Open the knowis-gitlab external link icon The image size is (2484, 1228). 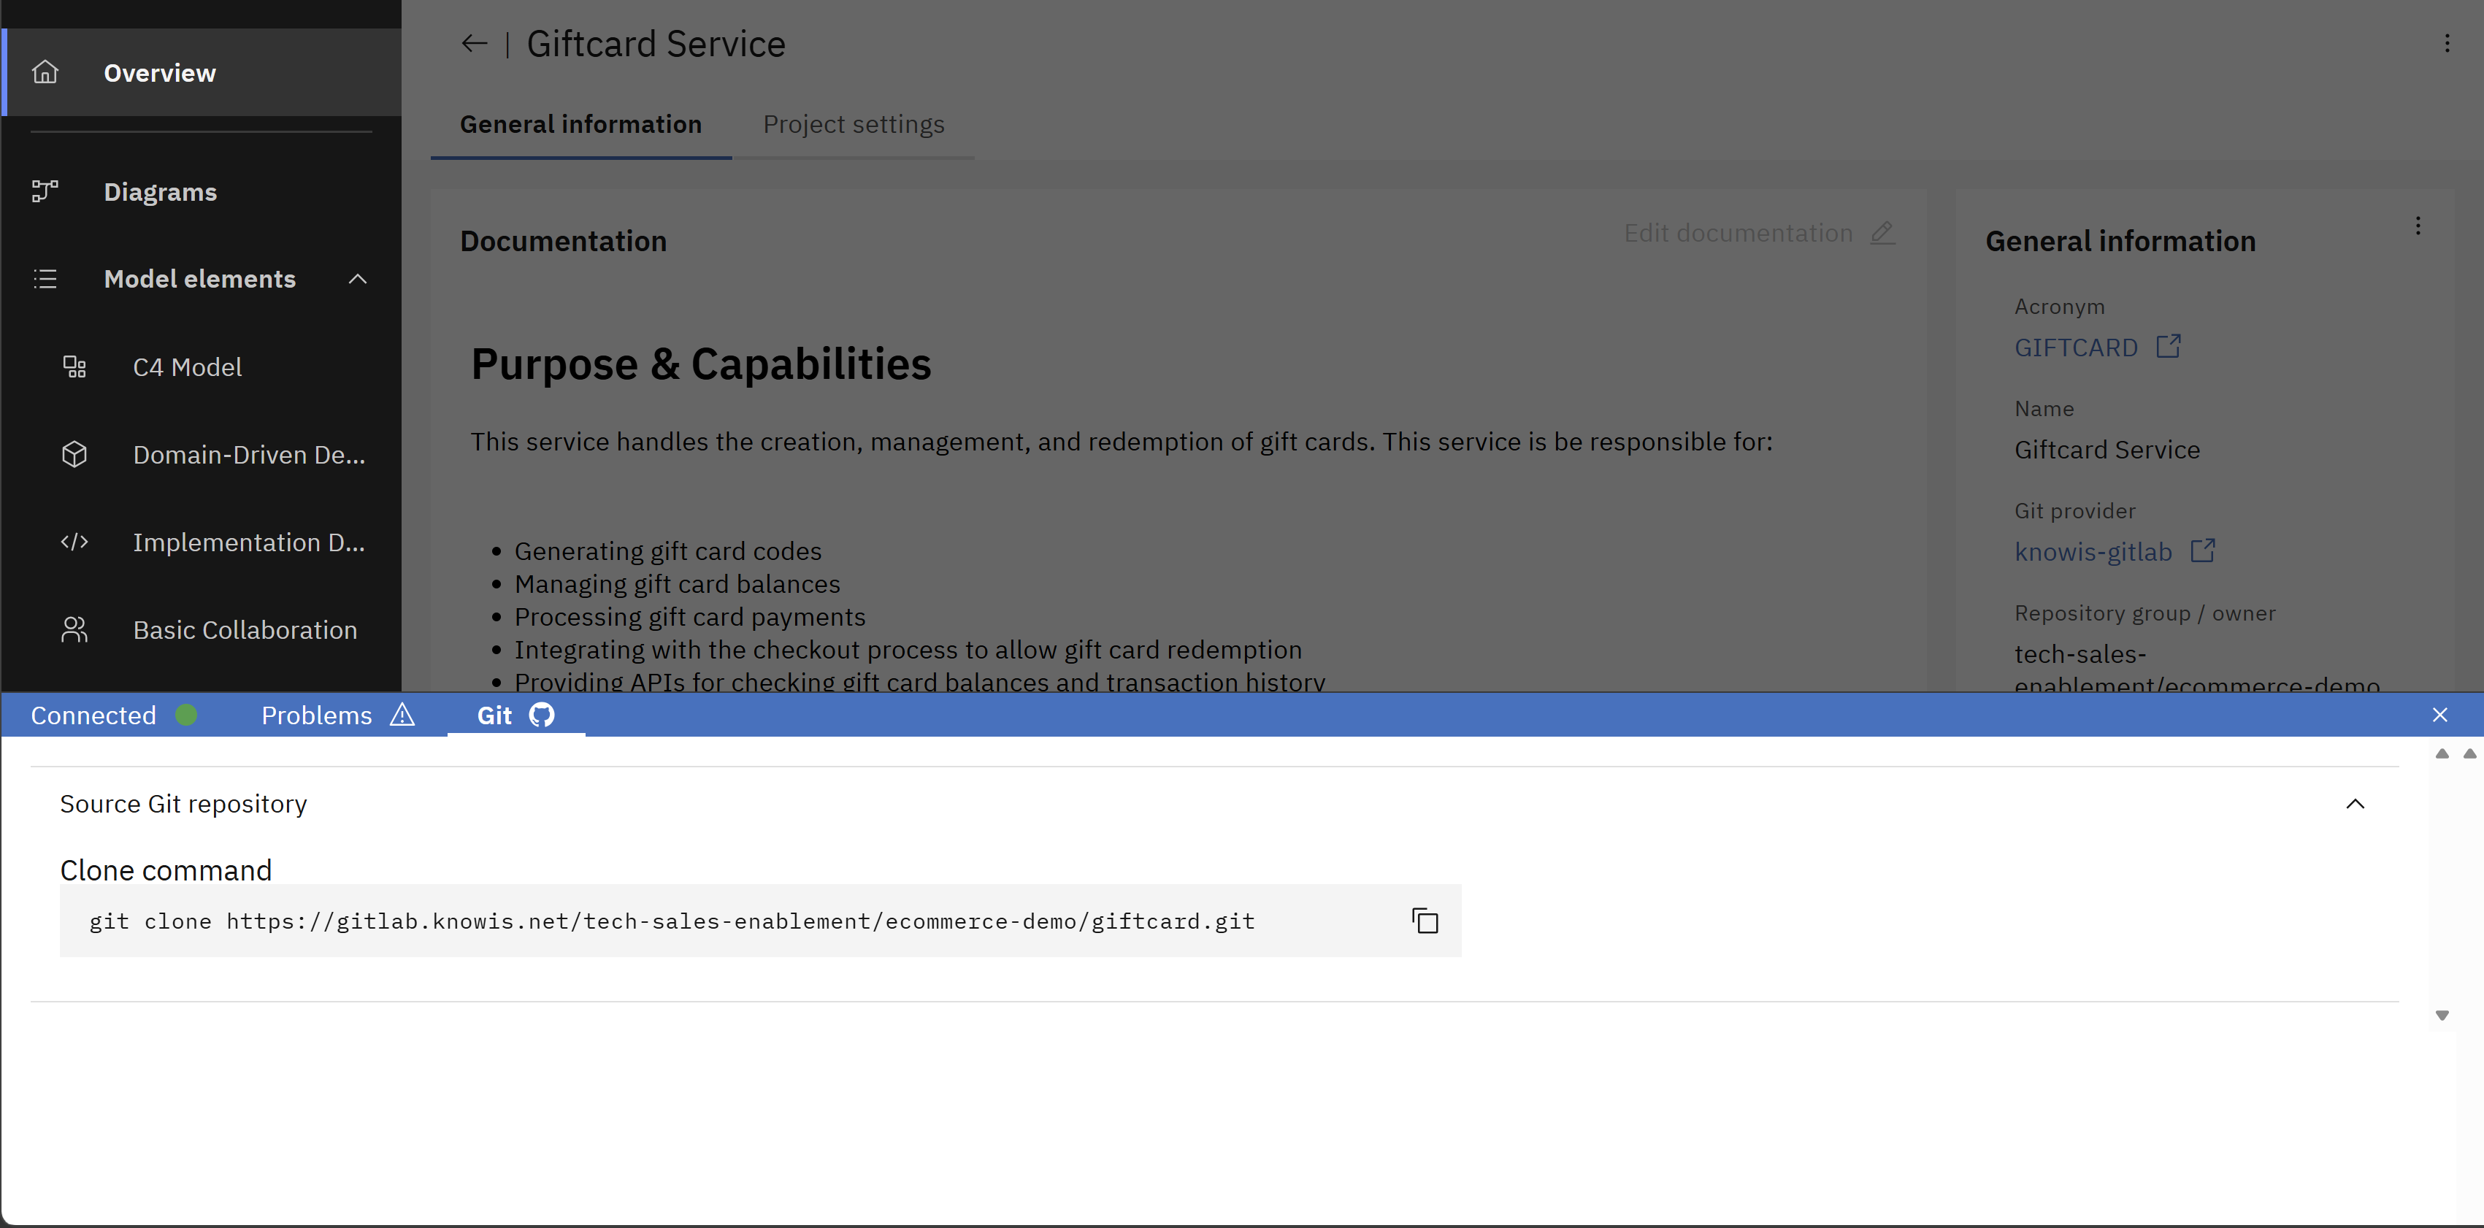pyautogui.click(x=2202, y=550)
